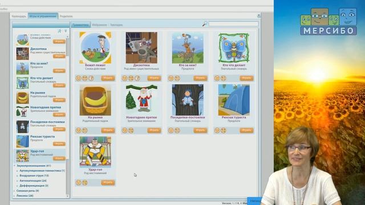This screenshot has height=205, width=365.
Task: Click the magnifier search icon
Action: coord(205,24)
